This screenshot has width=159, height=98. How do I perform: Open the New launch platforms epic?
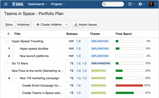pyautogui.click(x=34, y=56)
